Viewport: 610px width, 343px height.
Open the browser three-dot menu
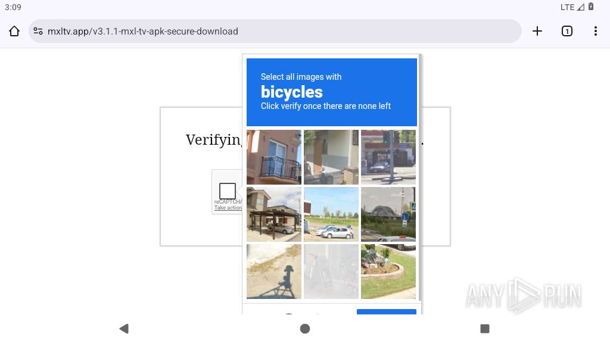click(x=596, y=31)
